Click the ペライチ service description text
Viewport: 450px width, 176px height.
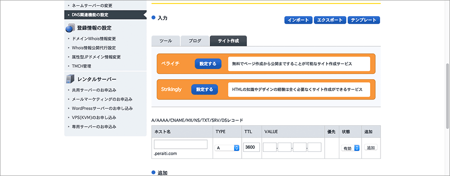click(292, 64)
